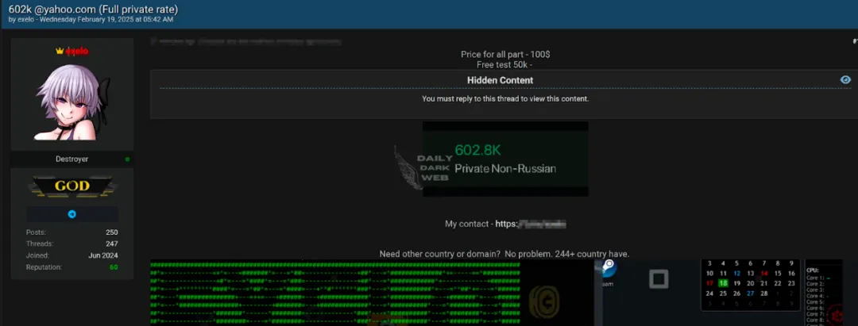Viewport: 858px width, 326px height.
Task: Toggle the eye icon on Hidden Content
Action: [845, 79]
